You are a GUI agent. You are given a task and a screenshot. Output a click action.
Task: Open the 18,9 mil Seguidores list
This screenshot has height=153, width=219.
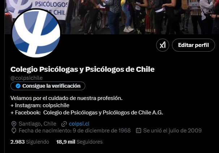[80, 142]
